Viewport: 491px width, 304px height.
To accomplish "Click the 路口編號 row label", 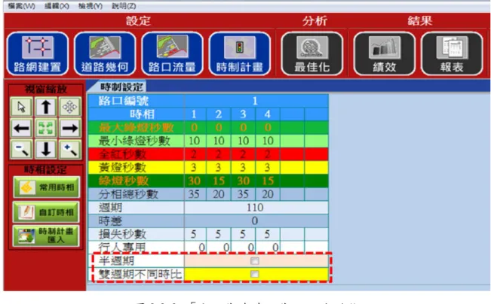I will point(124,101).
